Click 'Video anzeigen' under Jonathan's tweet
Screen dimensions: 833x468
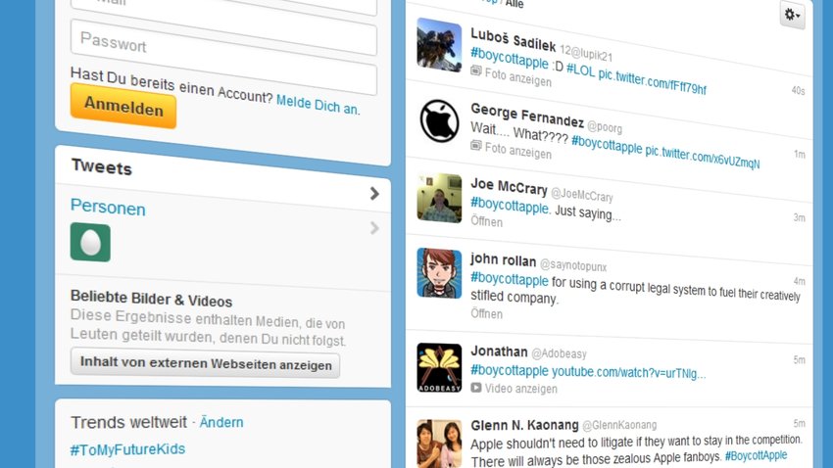[x=521, y=389]
